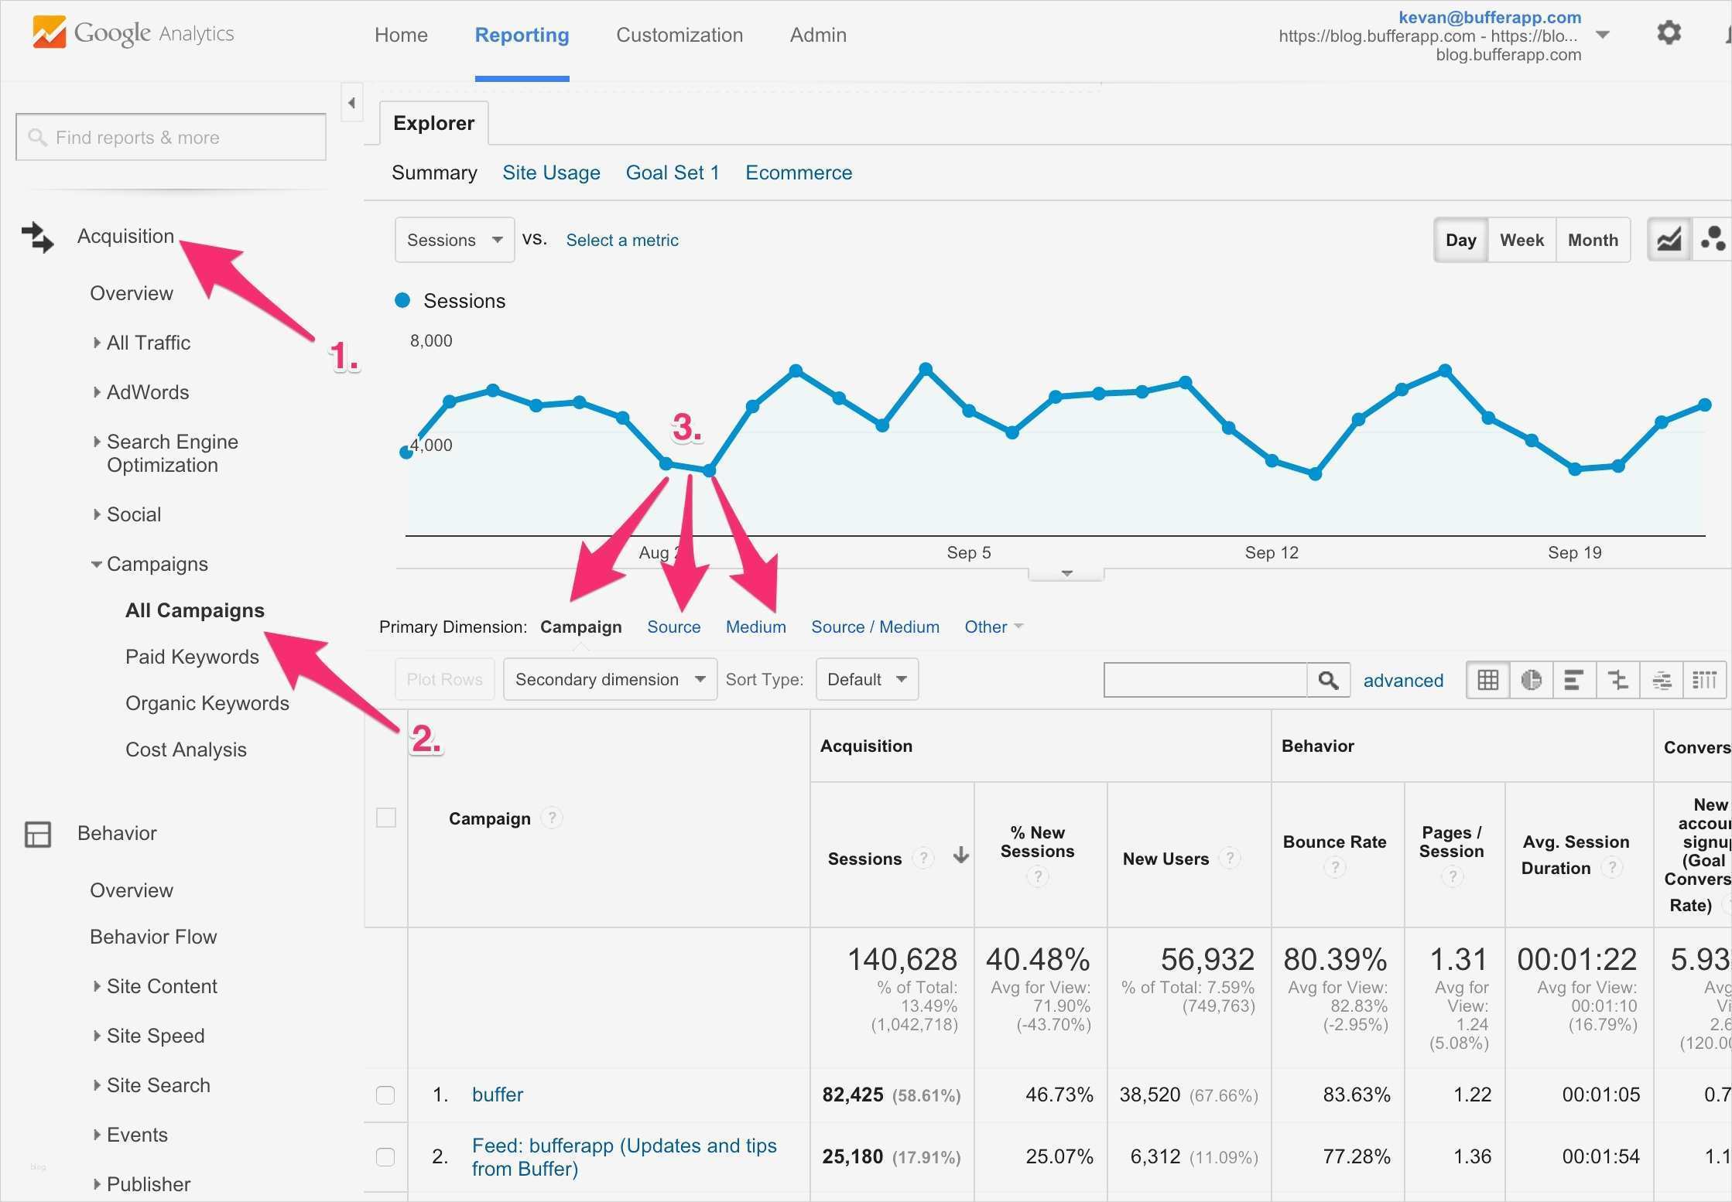Collapse the left sidebar arrow
This screenshot has height=1202, width=1732.
tap(351, 103)
